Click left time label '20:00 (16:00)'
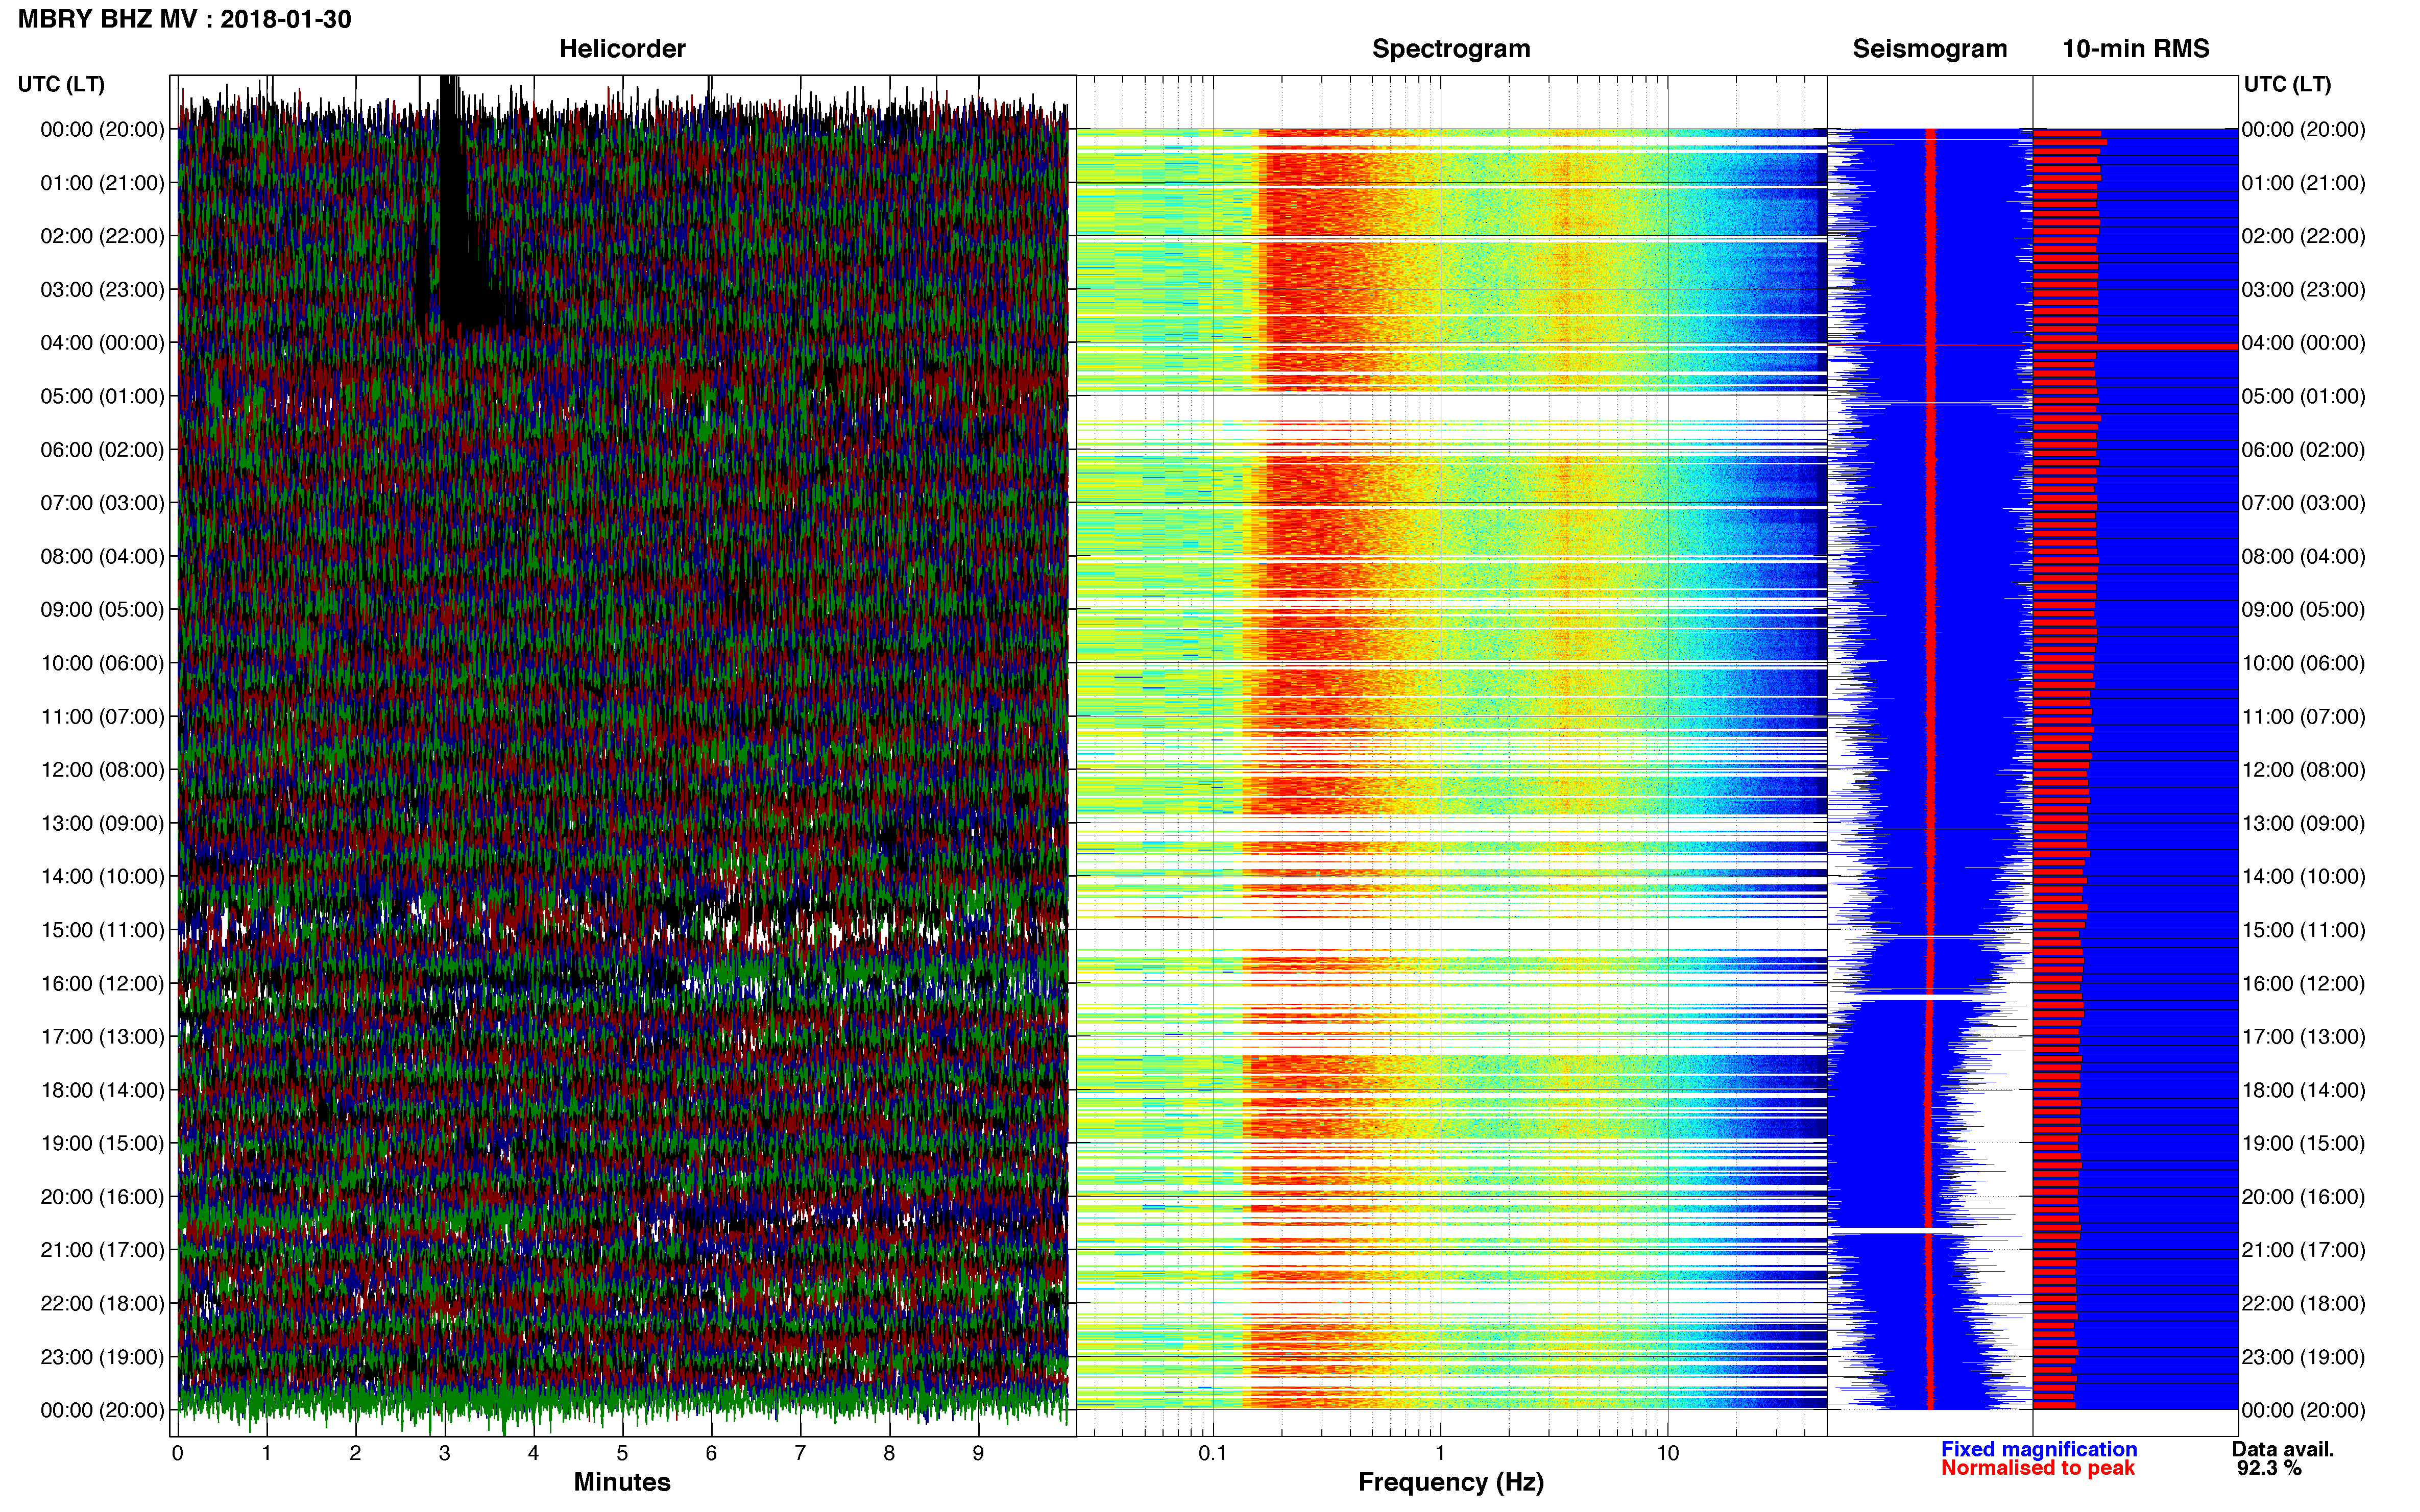This screenshot has height=1512, width=2420. (x=102, y=1197)
